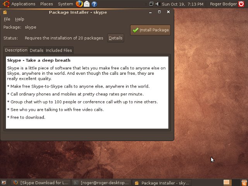Click the line about free video calls

coord(55,110)
